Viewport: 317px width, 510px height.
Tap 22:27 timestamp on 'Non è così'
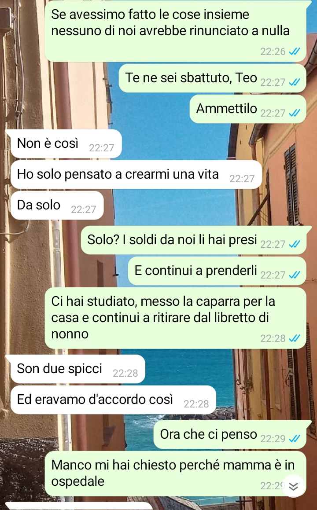click(102, 148)
